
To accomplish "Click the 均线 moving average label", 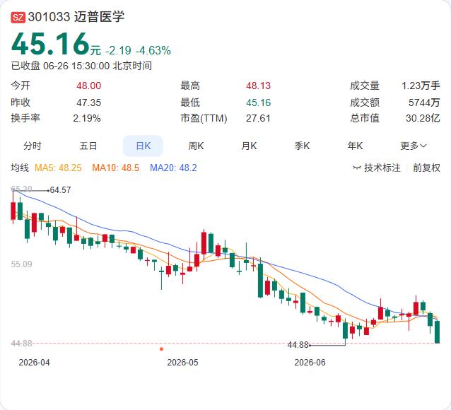I will point(20,168).
